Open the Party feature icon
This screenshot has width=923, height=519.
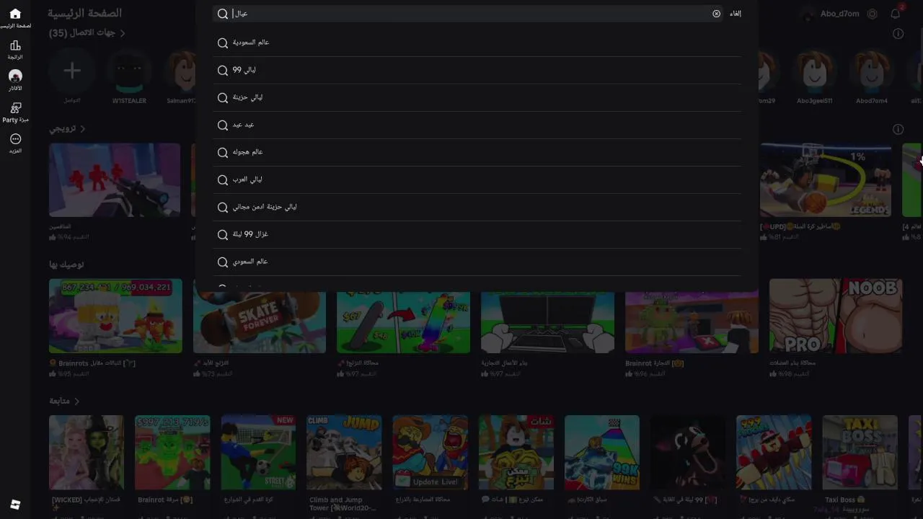(x=15, y=107)
